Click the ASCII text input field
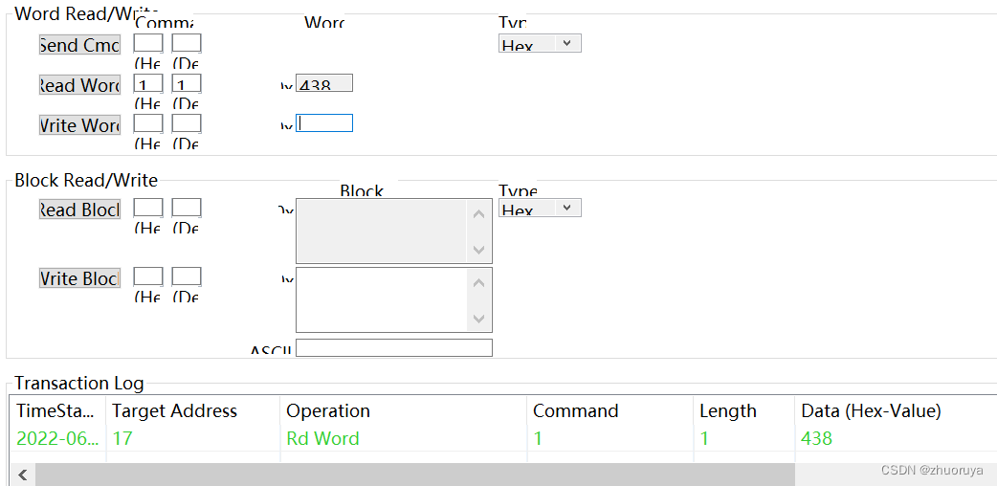 click(x=394, y=348)
